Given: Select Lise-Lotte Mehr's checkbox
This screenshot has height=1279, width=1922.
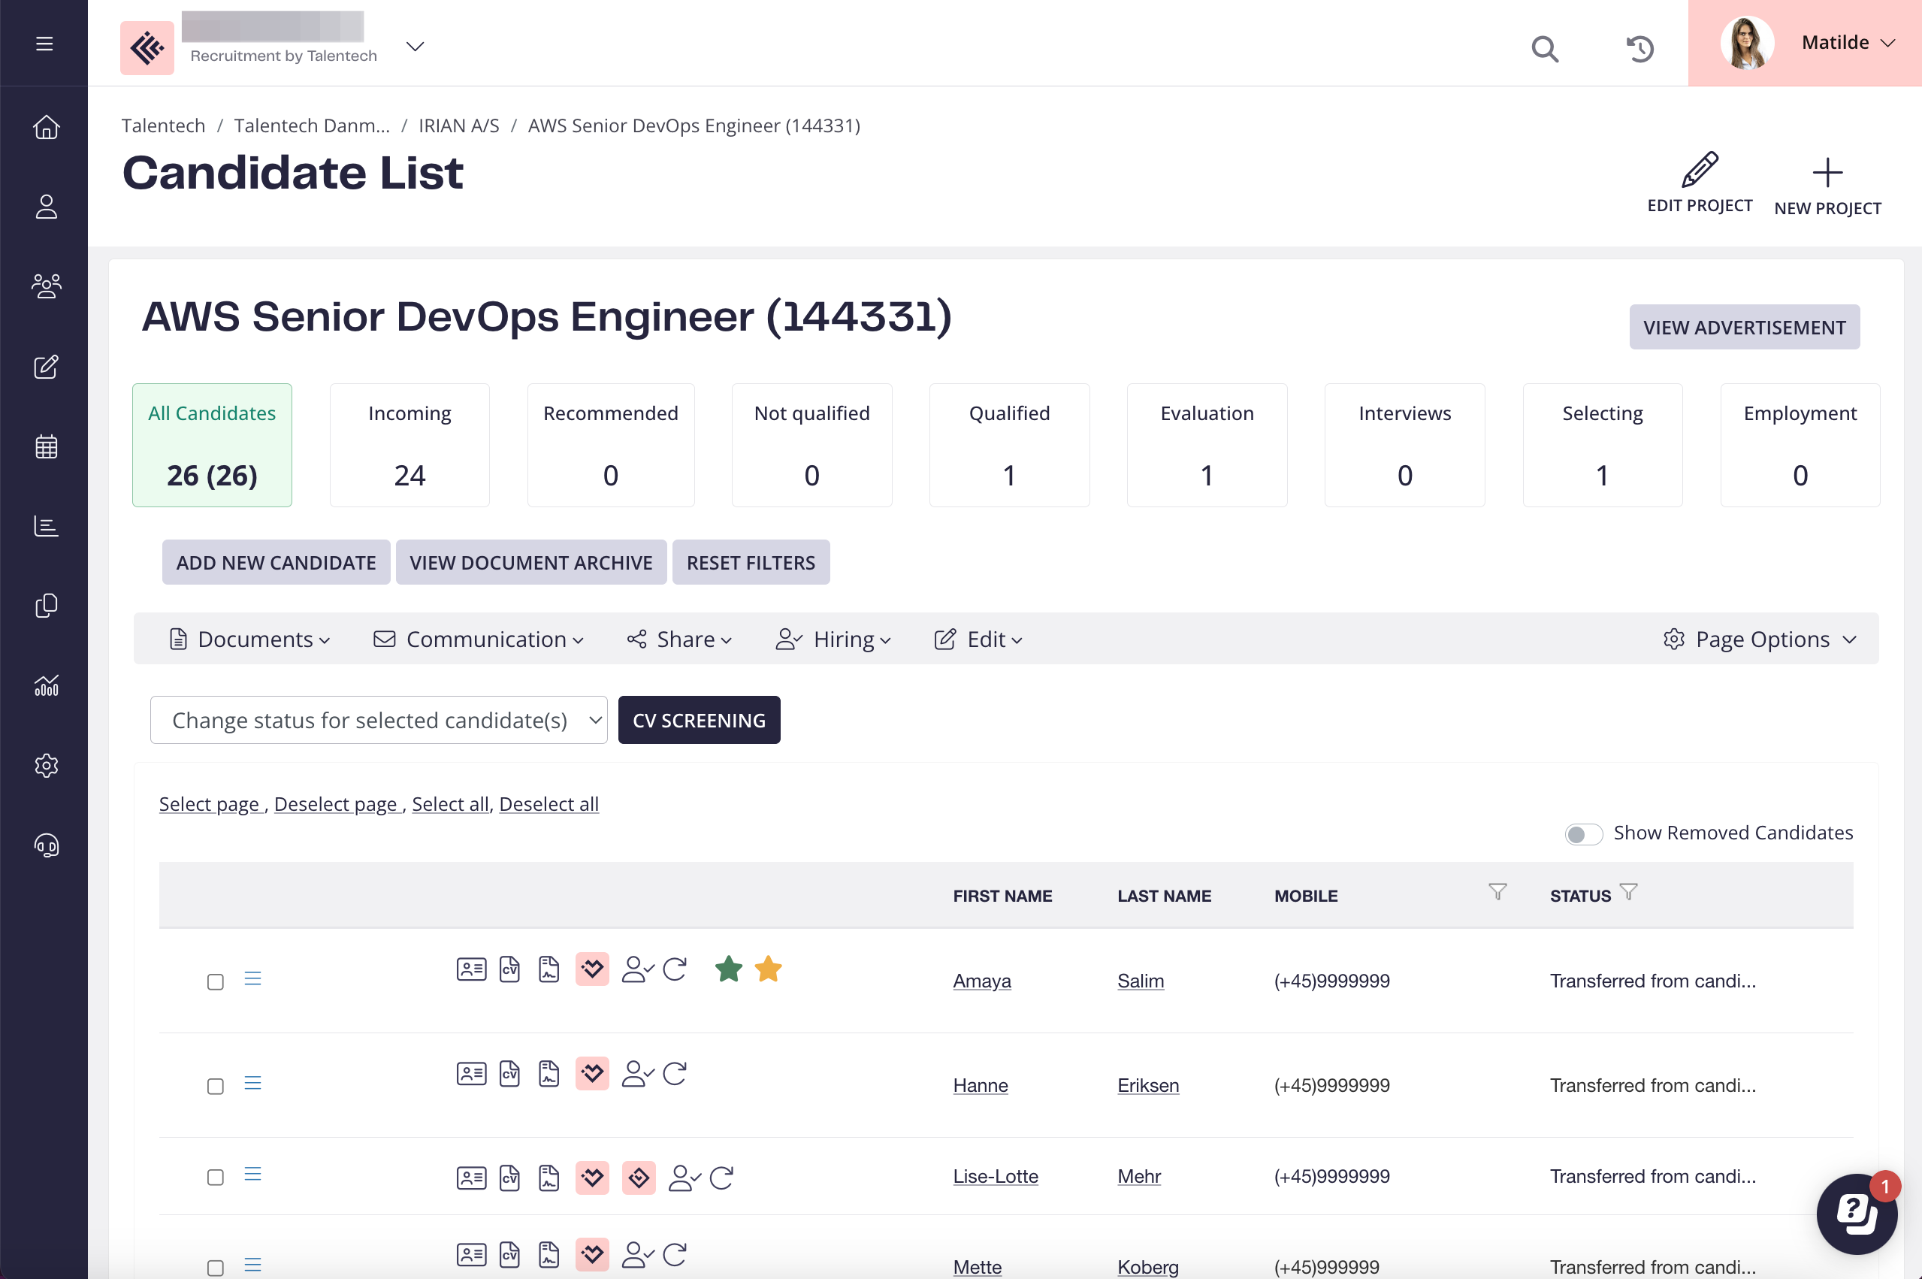Looking at the screenshot, I should pyautogui.click(x=216, y=1177).
